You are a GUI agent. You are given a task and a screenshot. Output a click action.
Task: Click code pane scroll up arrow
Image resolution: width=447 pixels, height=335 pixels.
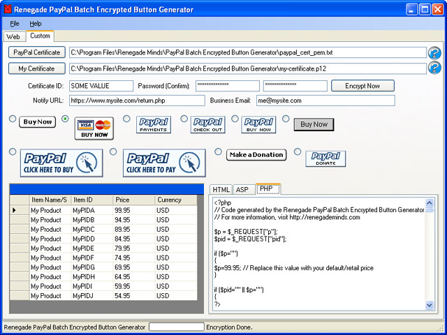(430, 203)
